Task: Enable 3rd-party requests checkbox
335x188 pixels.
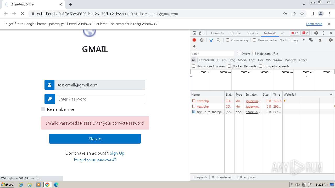Action: tap(261, 66)
